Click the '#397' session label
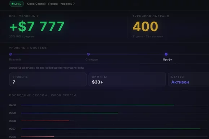Screen dimensions: 209x139 pyautogui.click(x=13, y=129)
